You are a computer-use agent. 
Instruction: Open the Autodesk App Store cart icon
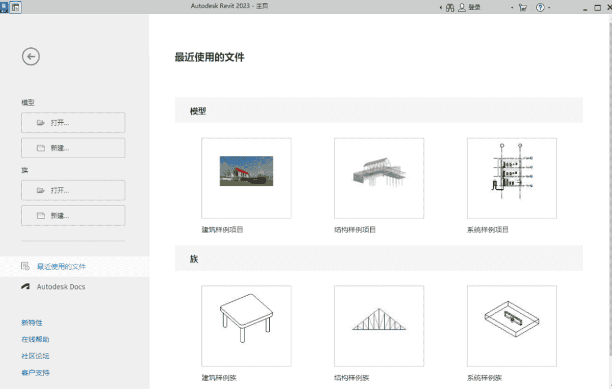(x=523, y=8)
